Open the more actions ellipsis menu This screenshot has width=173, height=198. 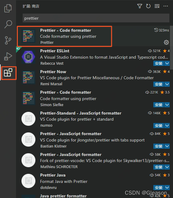point(166,6)
